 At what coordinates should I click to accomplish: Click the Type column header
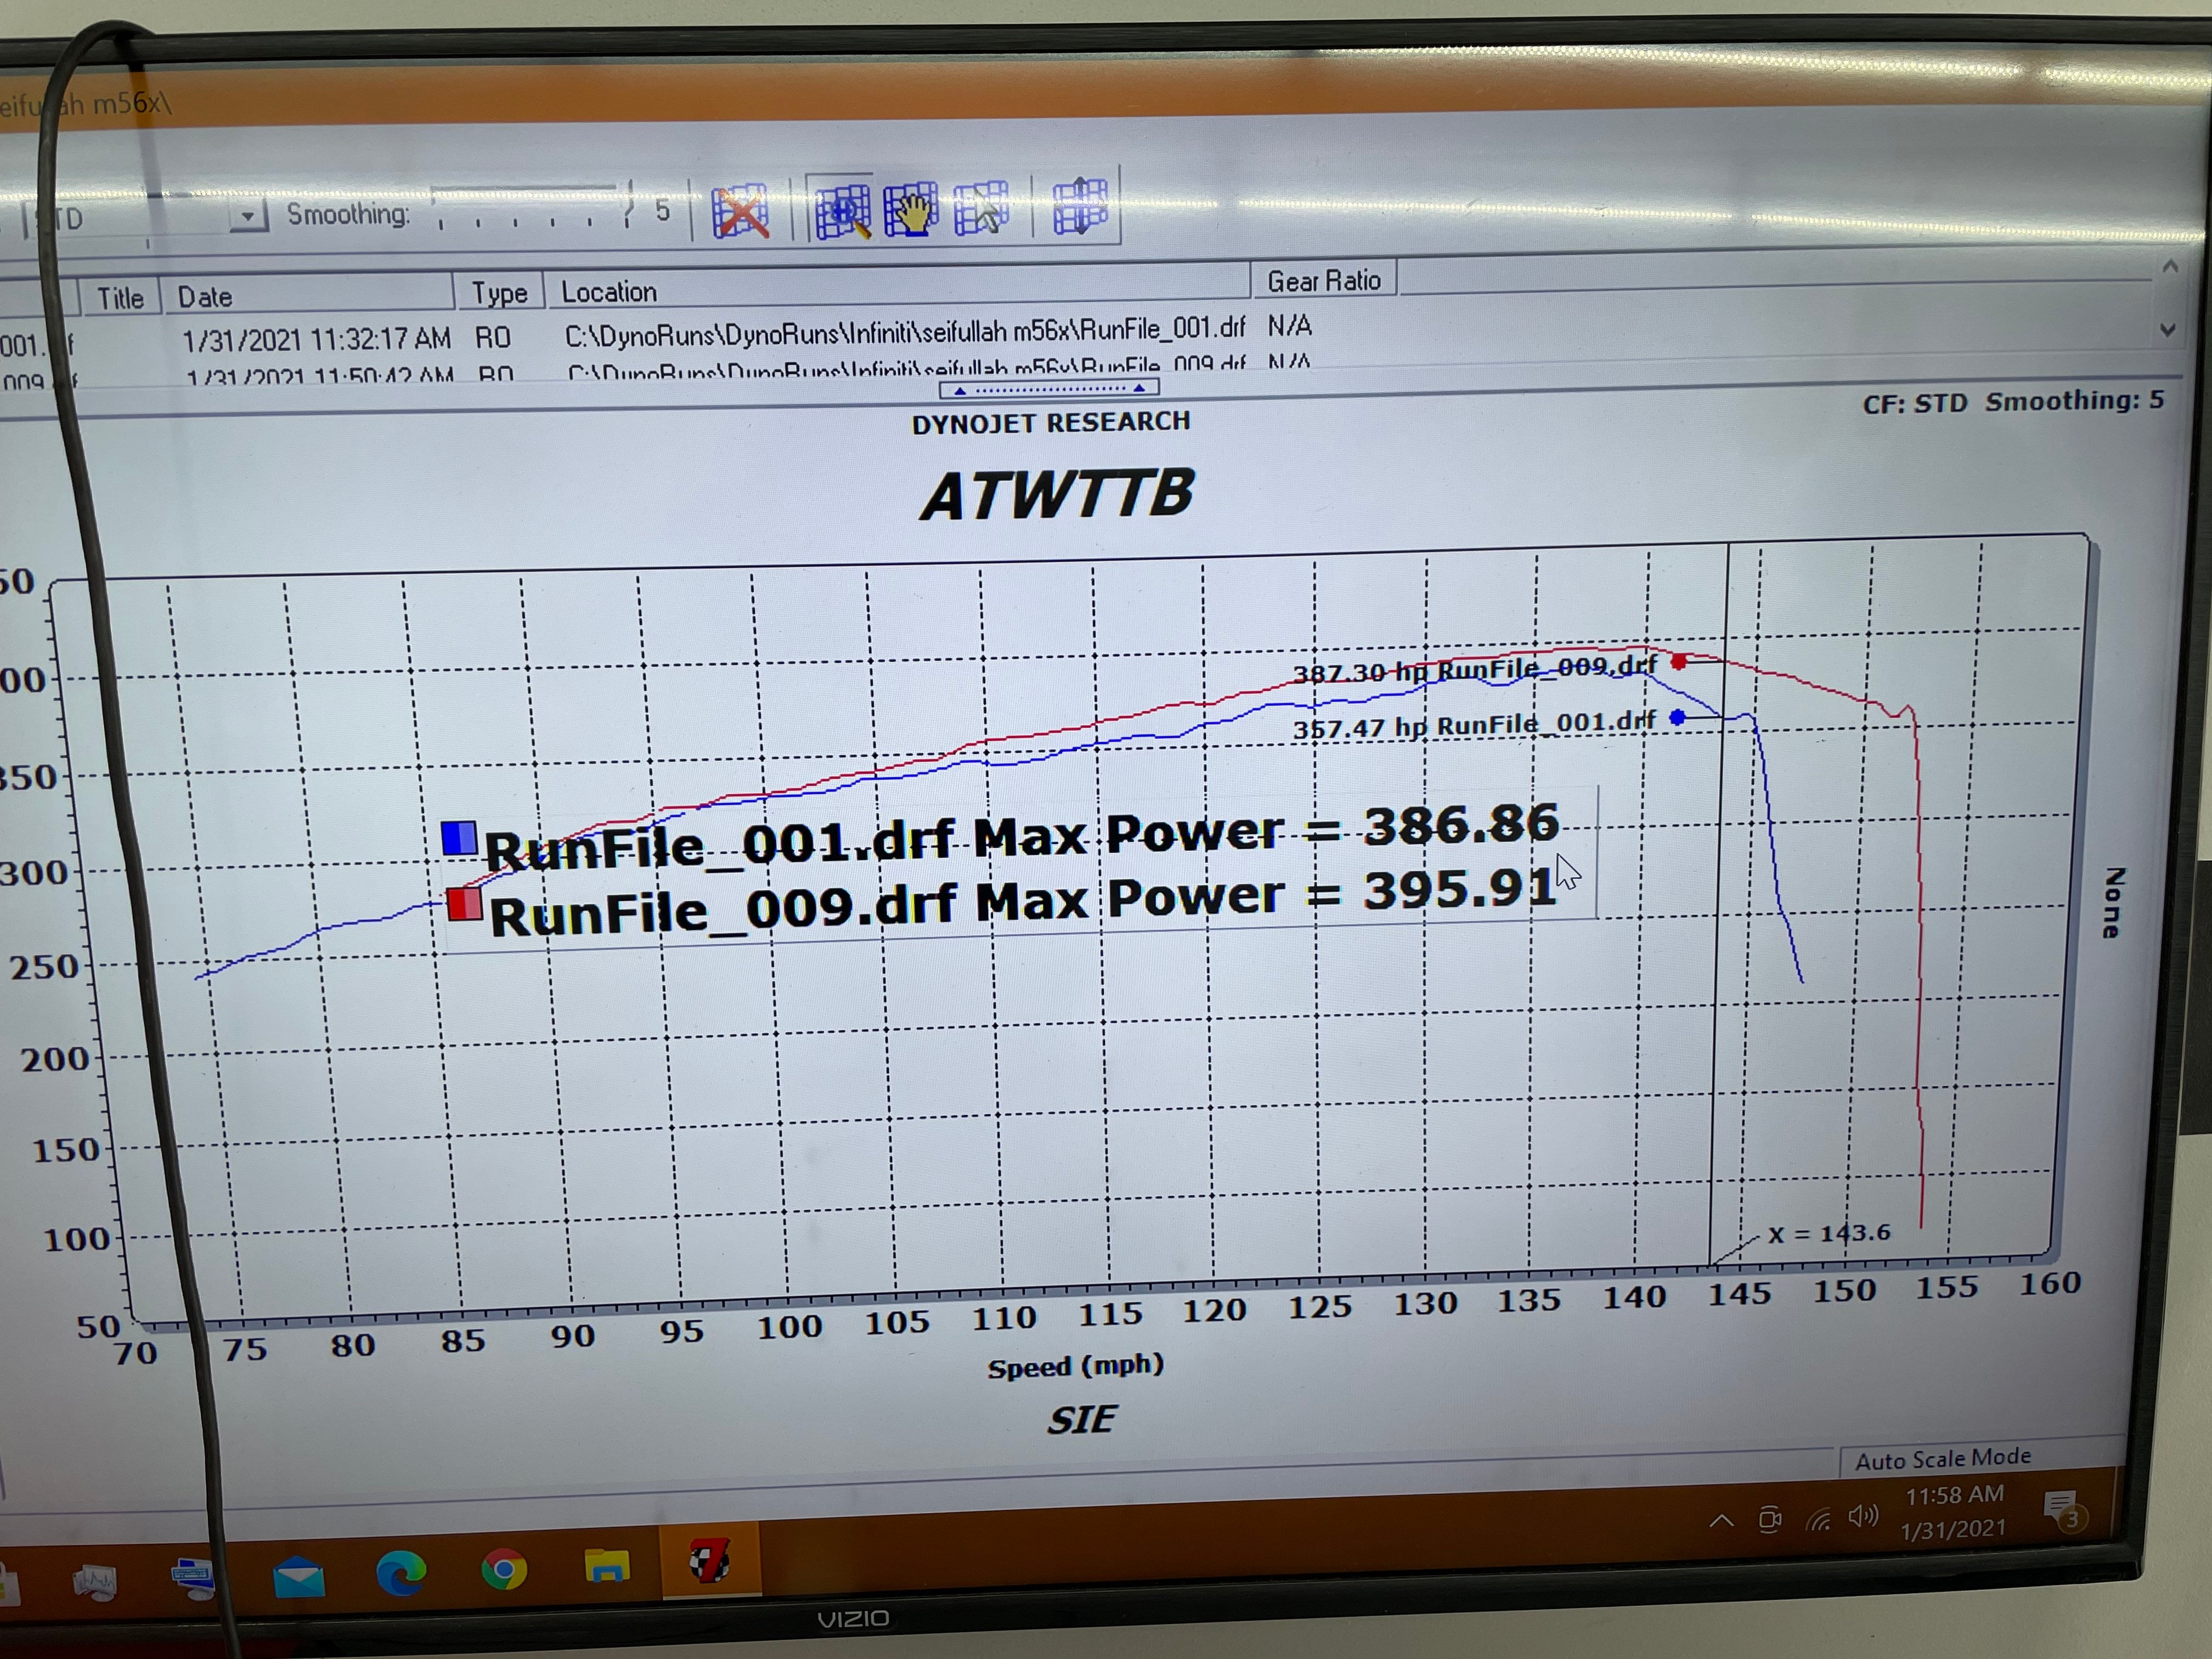tap(499, 294)
